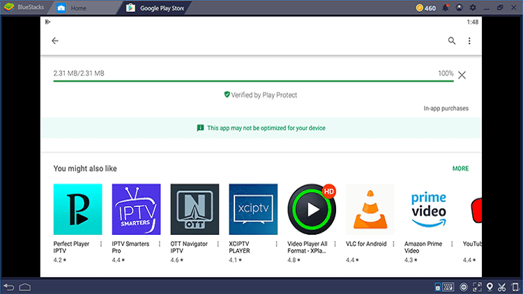Click the Play Store status bar icon
This screenshot has height=294, width=523.
pos(47,22)
